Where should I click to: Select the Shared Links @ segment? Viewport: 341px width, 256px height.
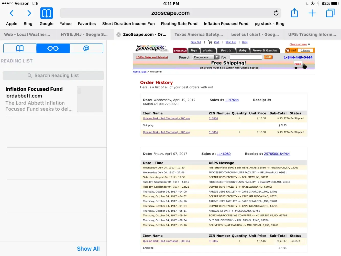tap(86, 48)
